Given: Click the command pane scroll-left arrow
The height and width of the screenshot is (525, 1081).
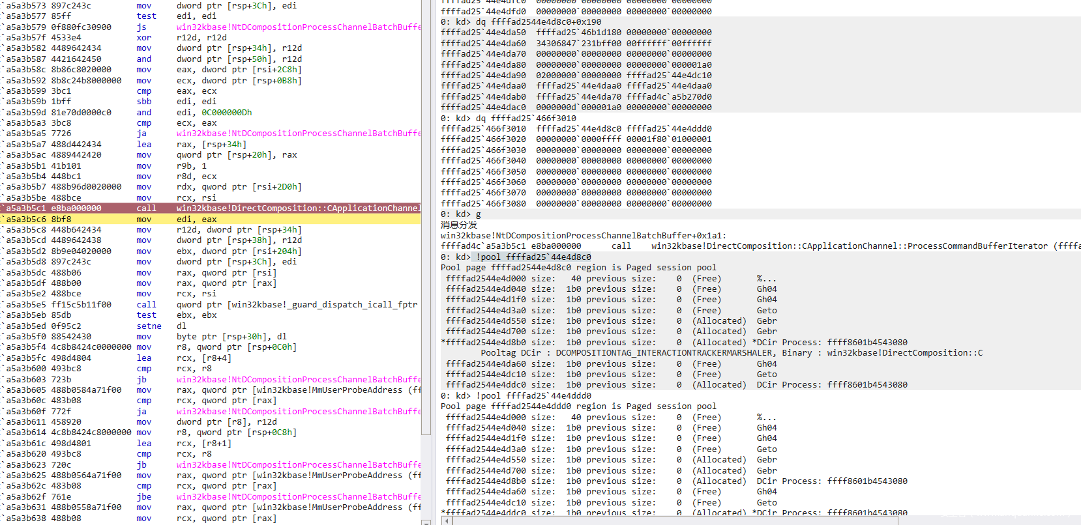Looking at the screenshot, I should (445, 520).
